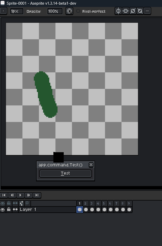Viewport: 162px width, 246px height.
Task: Toggle onion skin header icon
Action: pos(27,203)
